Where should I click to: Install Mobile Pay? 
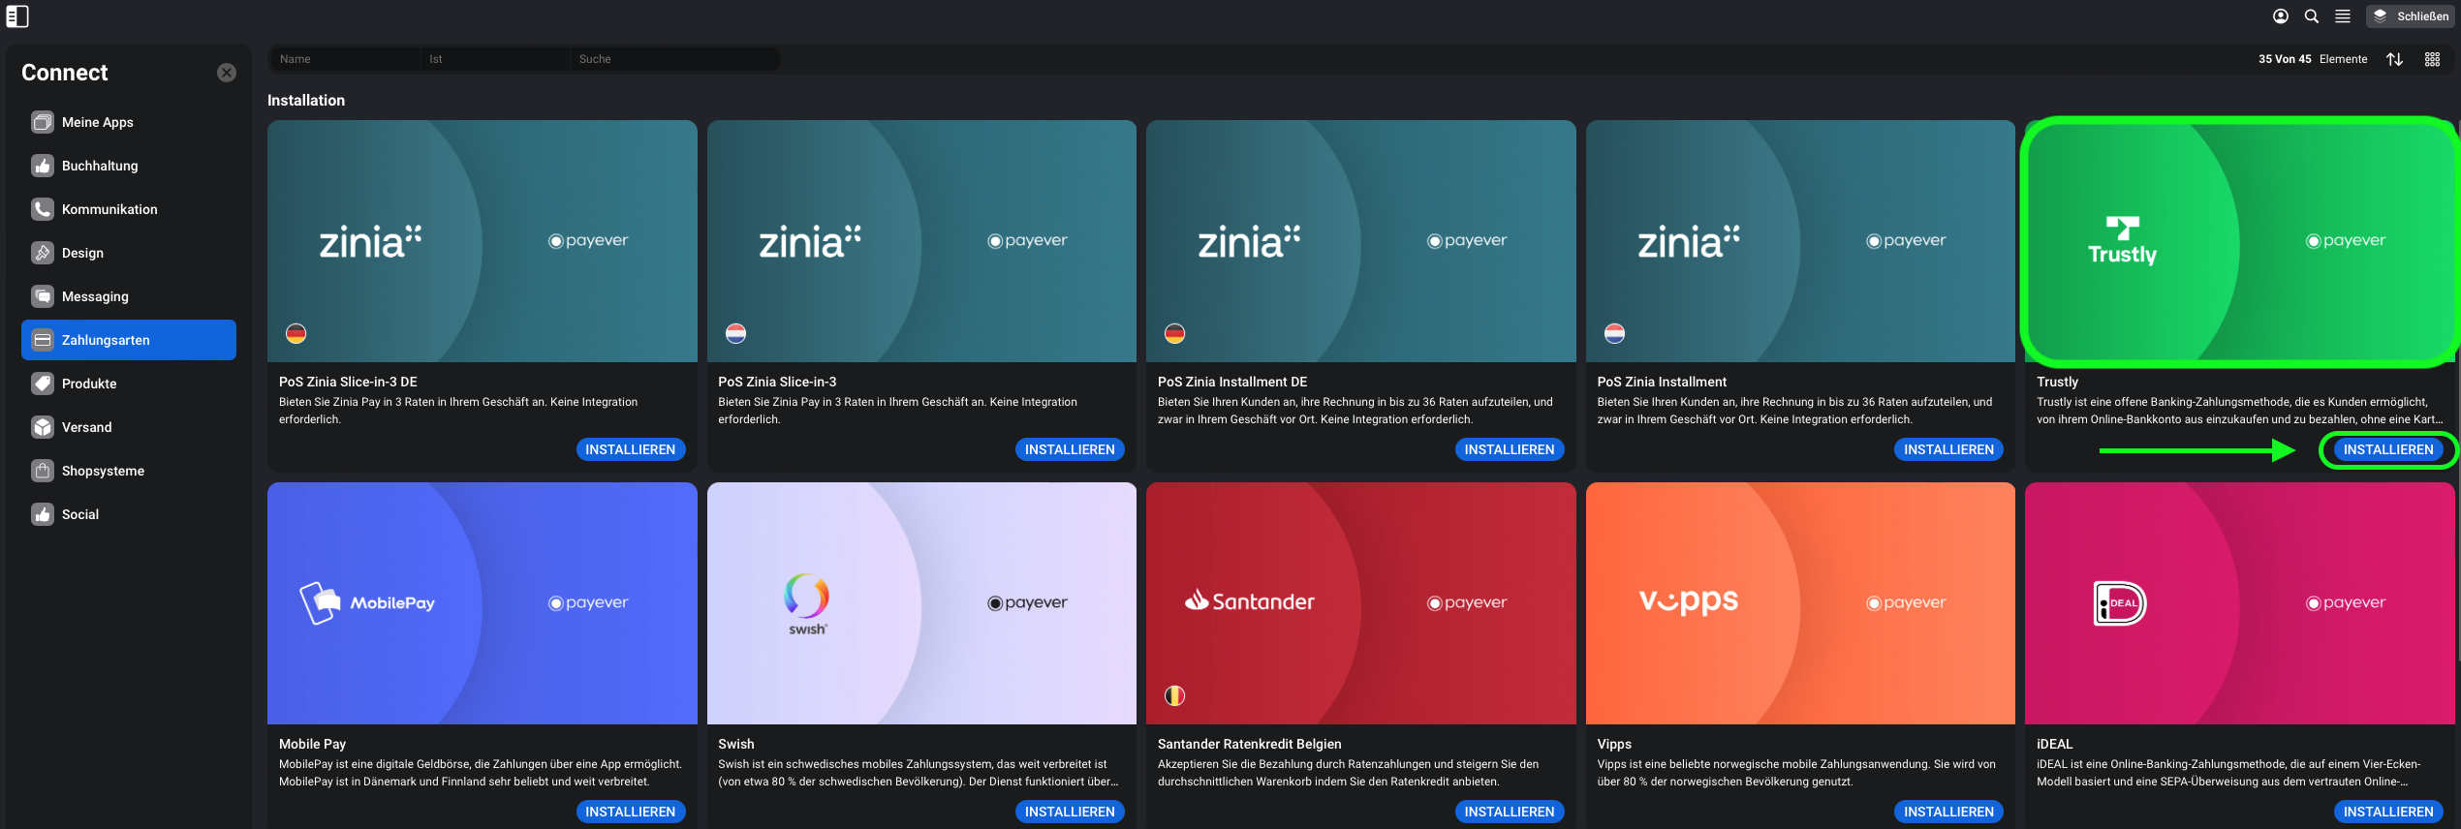click(x=631, y=812)
